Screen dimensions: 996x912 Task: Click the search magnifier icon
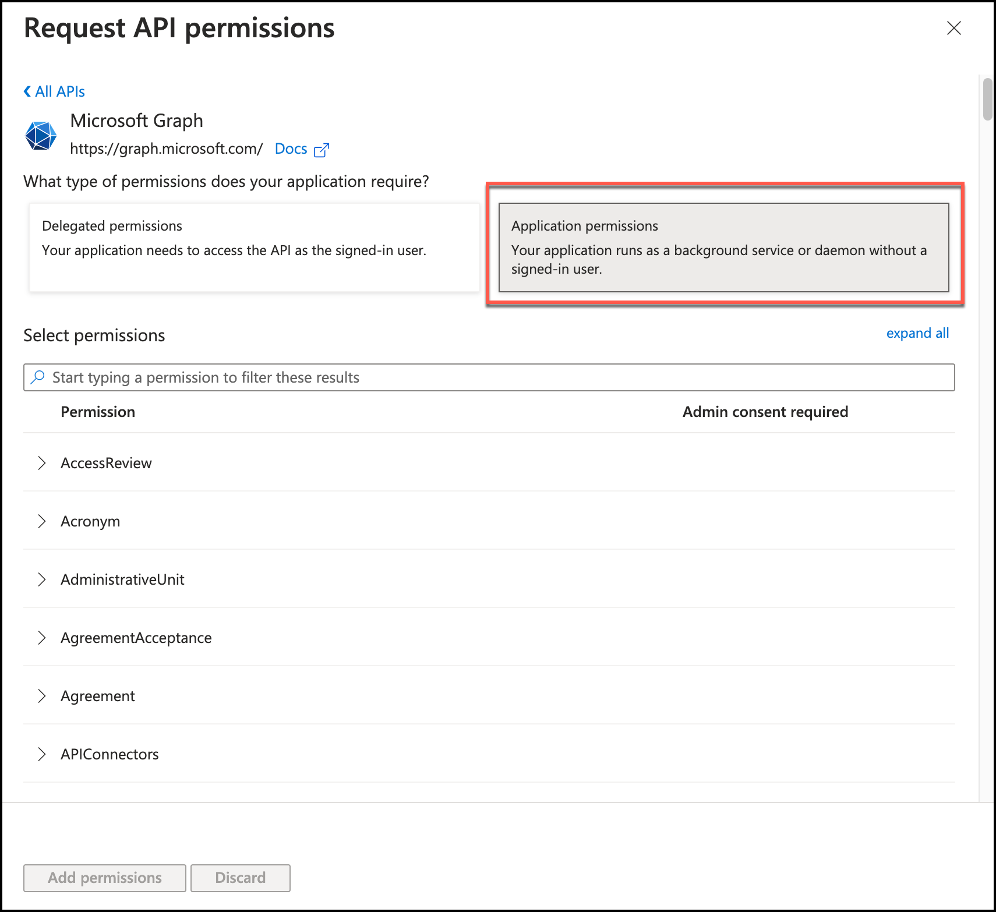[x=38, y=377]
